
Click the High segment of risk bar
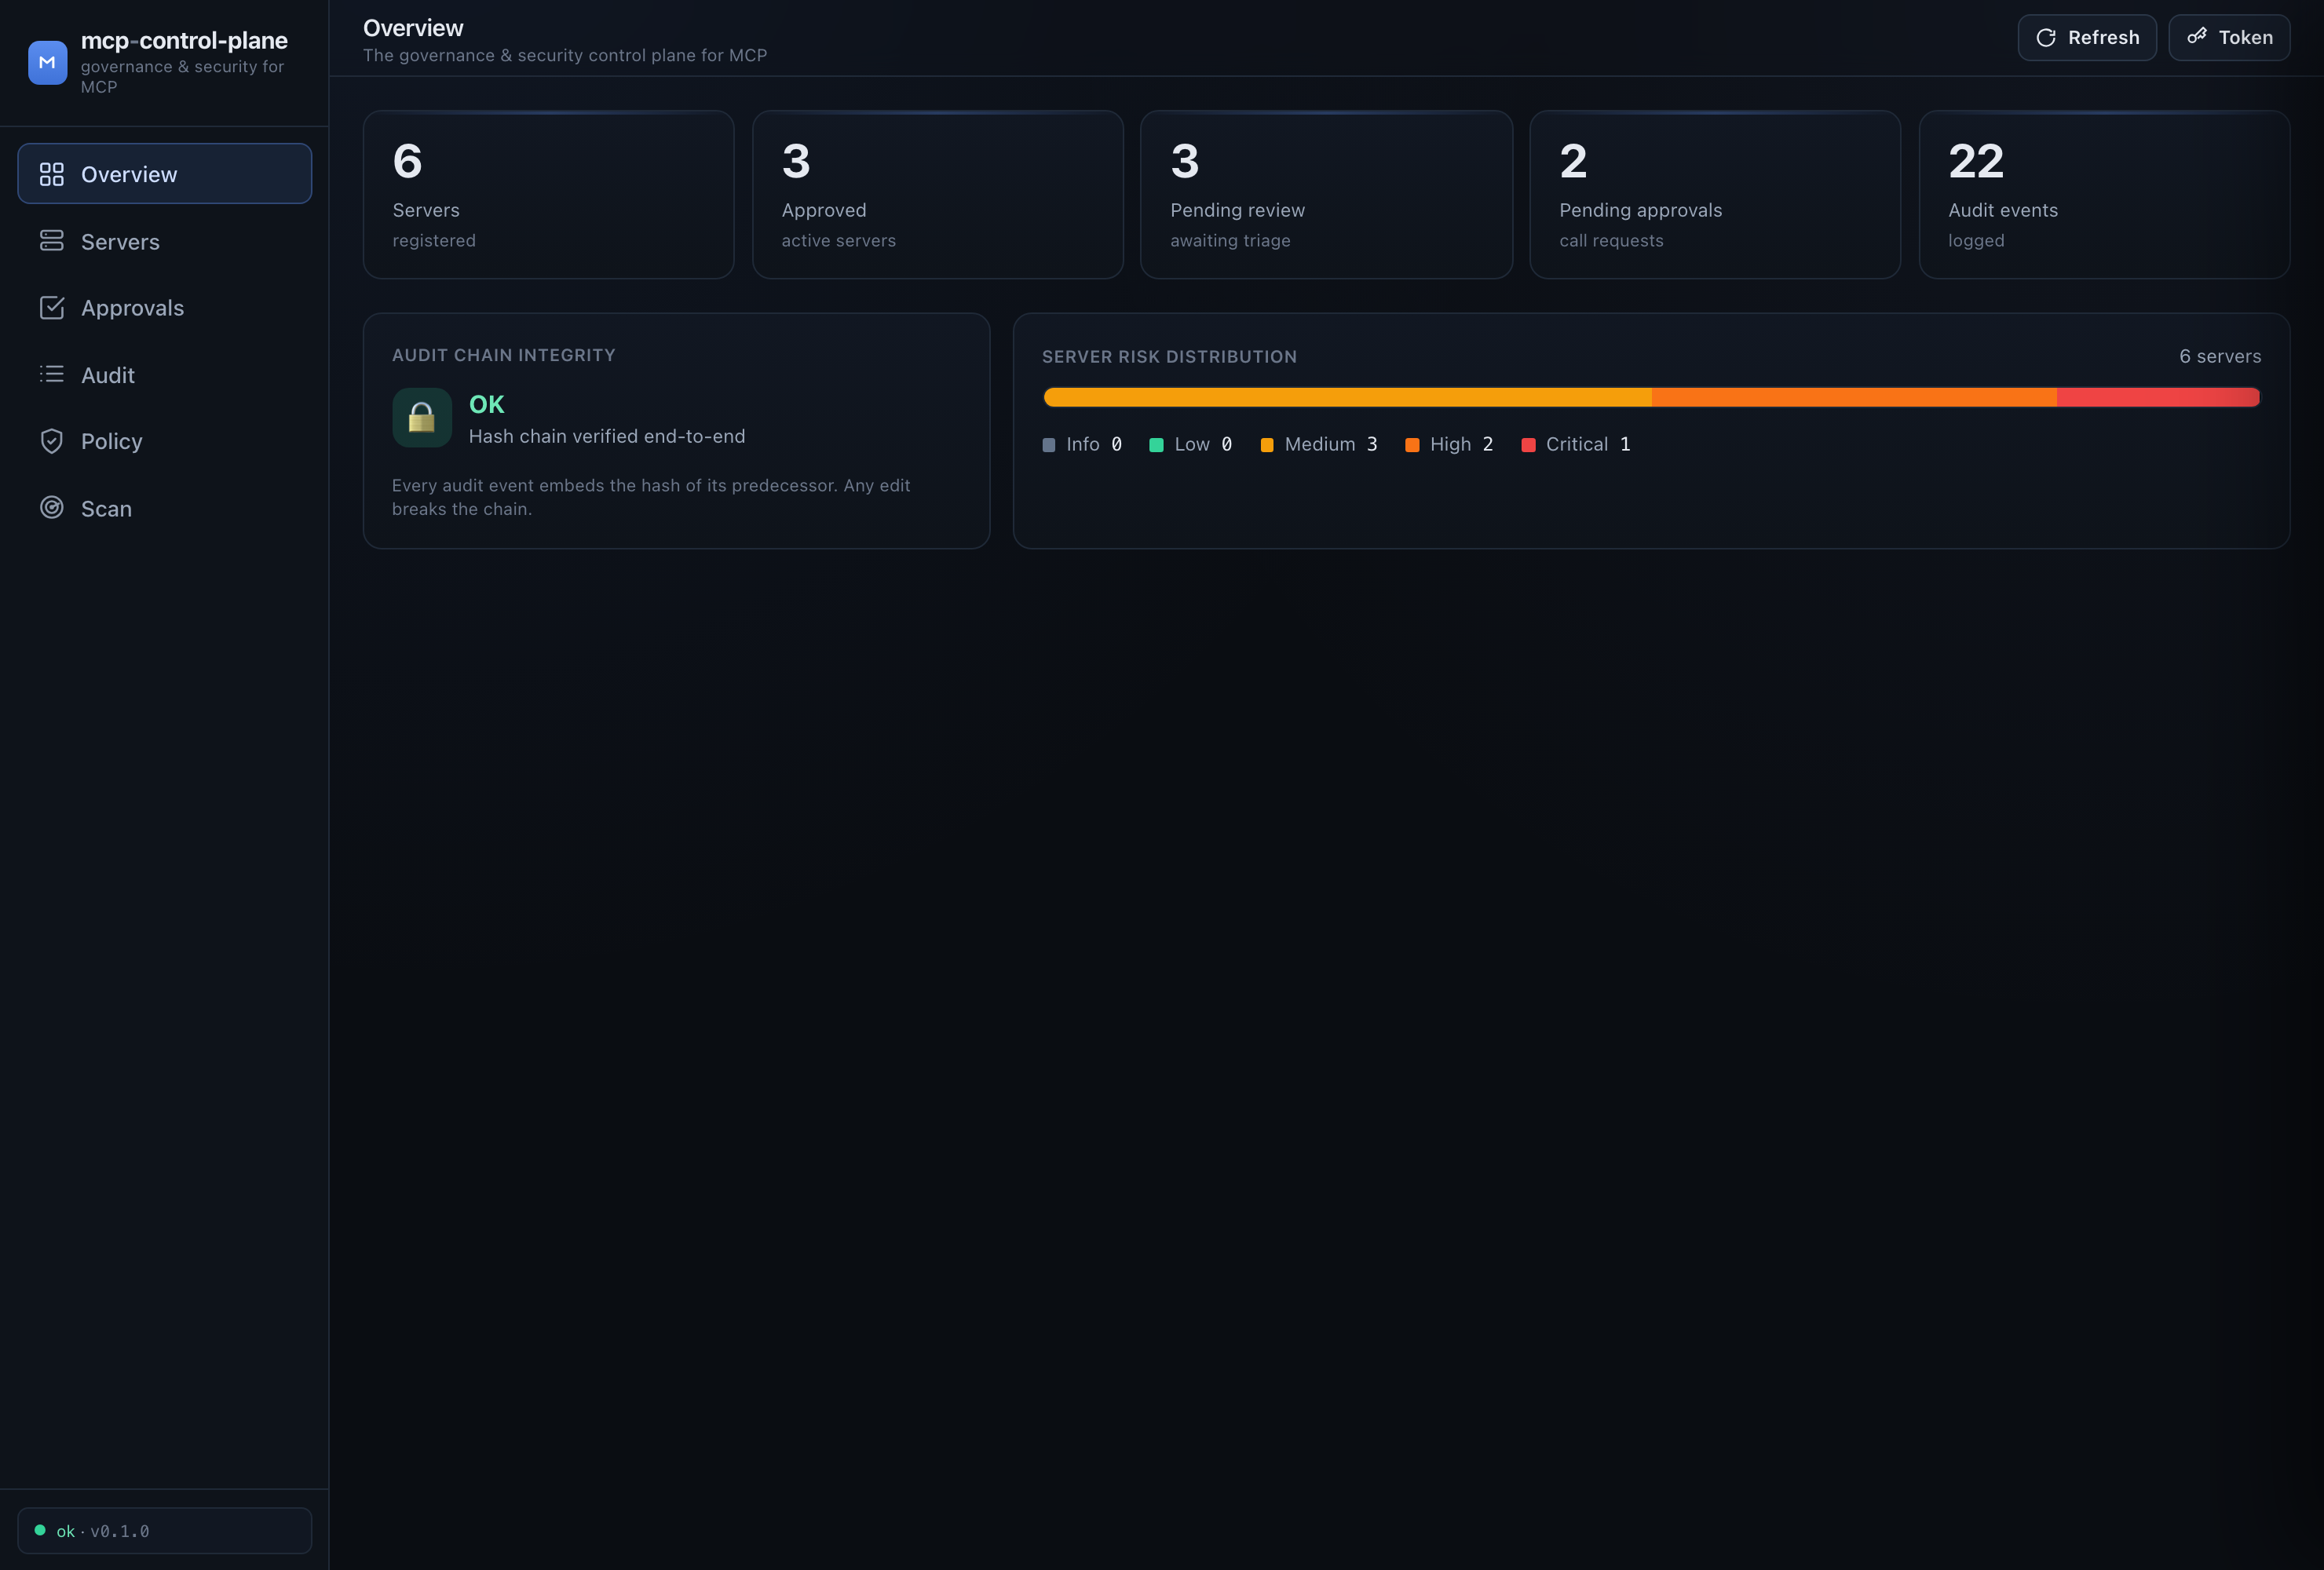pos(1854,397)
